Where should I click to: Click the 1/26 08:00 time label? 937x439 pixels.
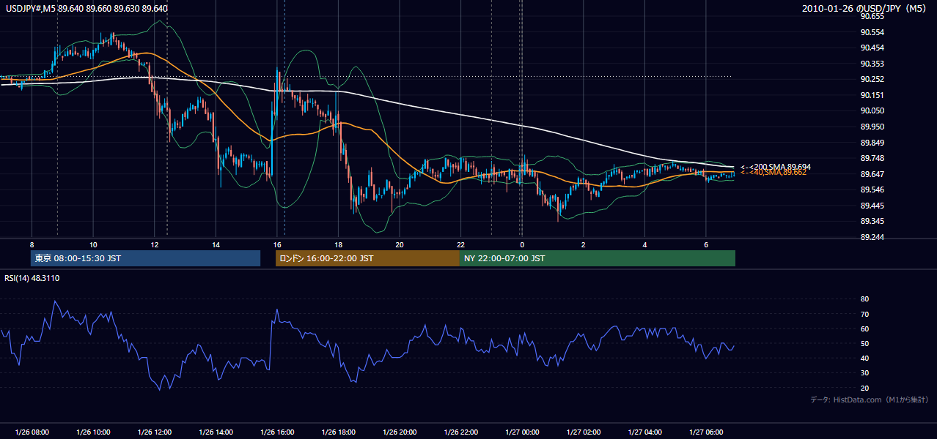click(32, 432)
